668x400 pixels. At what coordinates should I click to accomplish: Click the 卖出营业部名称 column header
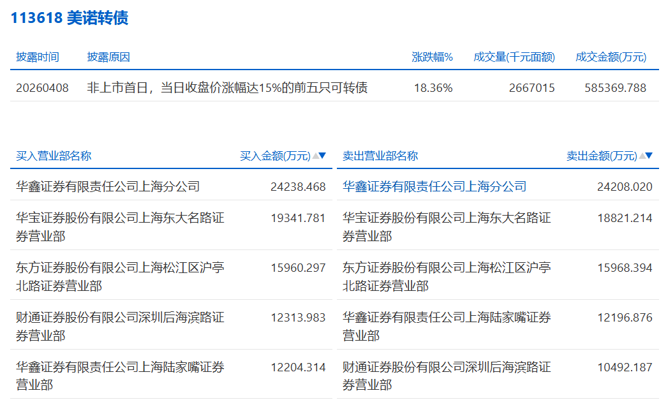[380, 156]
